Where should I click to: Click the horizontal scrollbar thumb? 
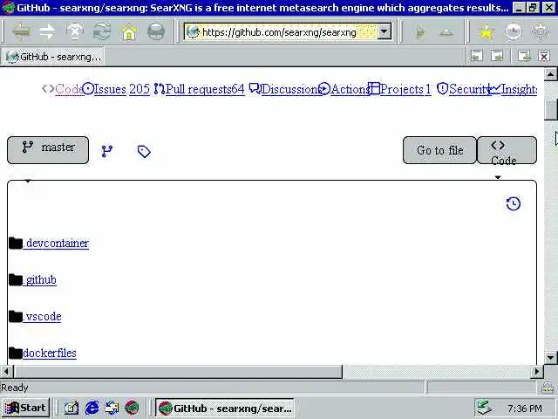click(178, 372)
